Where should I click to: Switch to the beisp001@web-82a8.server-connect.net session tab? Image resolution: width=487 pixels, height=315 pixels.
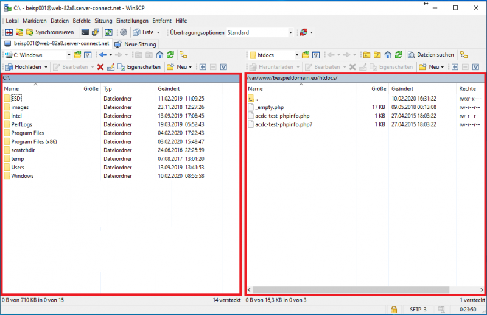(57, 44)
